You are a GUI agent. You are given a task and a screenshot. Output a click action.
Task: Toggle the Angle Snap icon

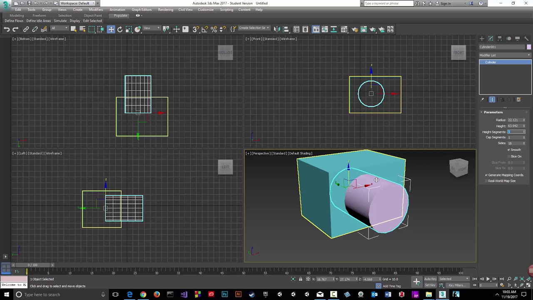point(204,29)
